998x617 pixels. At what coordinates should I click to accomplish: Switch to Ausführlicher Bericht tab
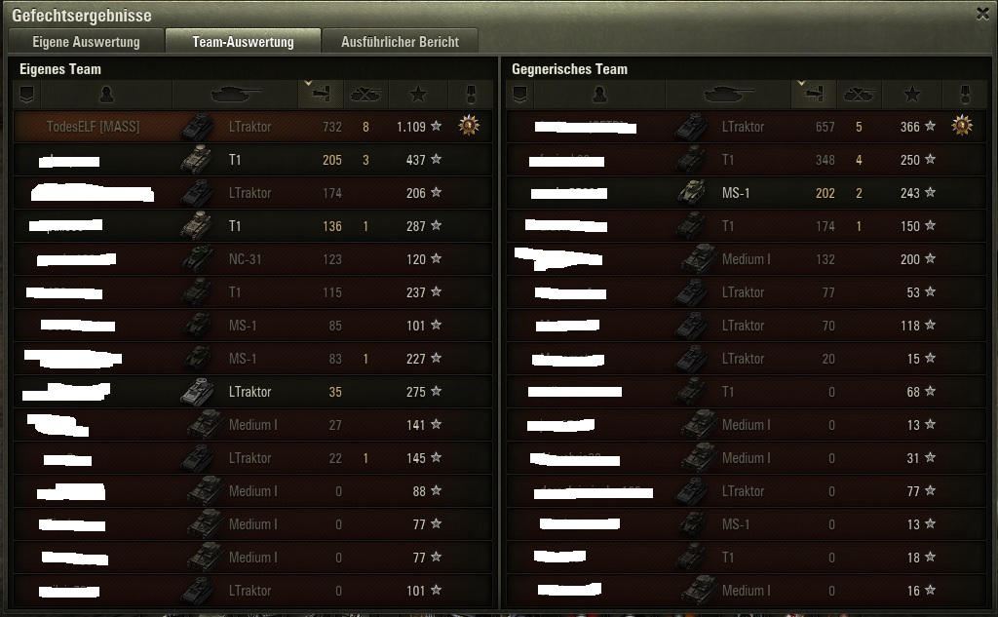point(400,42)
